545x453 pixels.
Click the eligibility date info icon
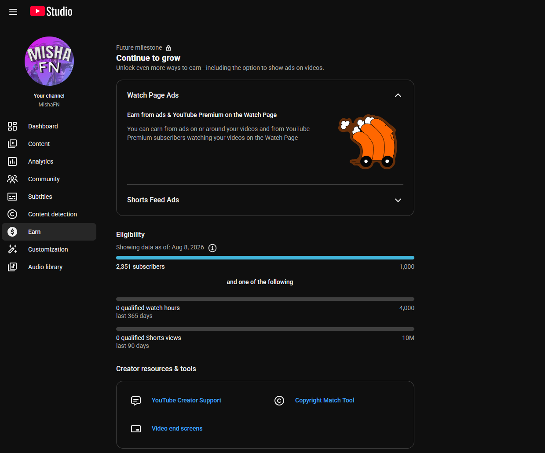click(x=212, y=248)
